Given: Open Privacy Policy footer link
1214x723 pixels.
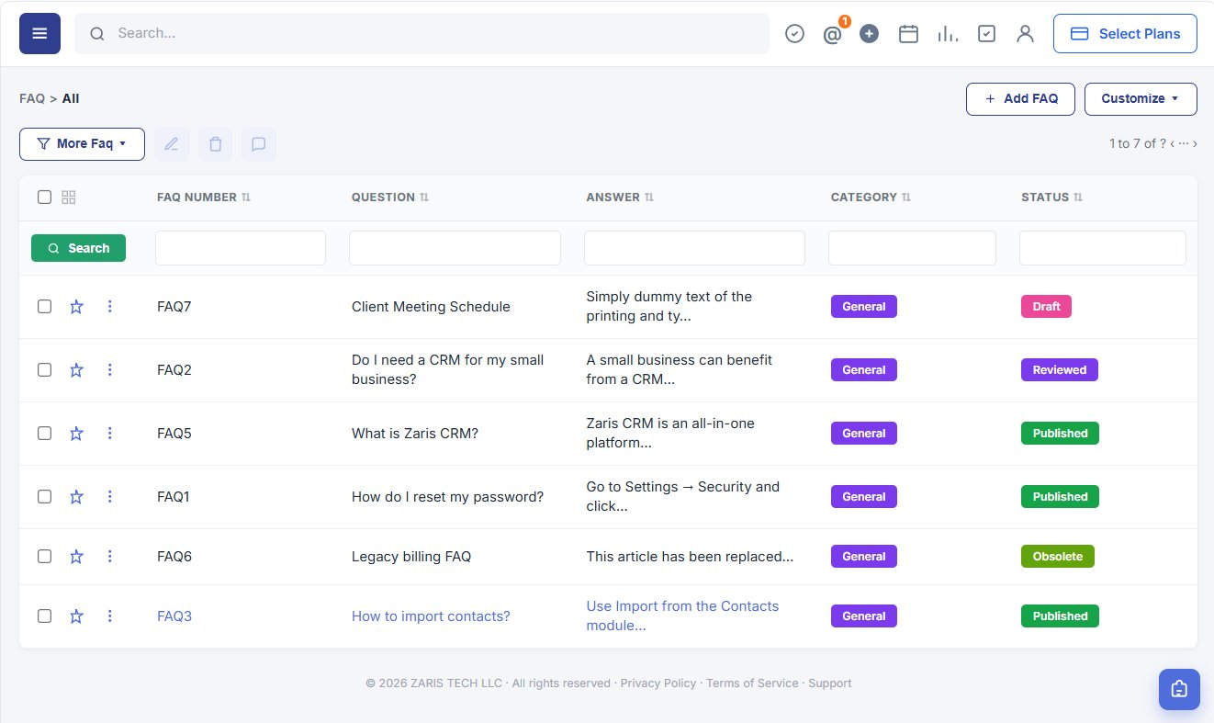Looking at the screenshot, I should [x=658, y=683].
